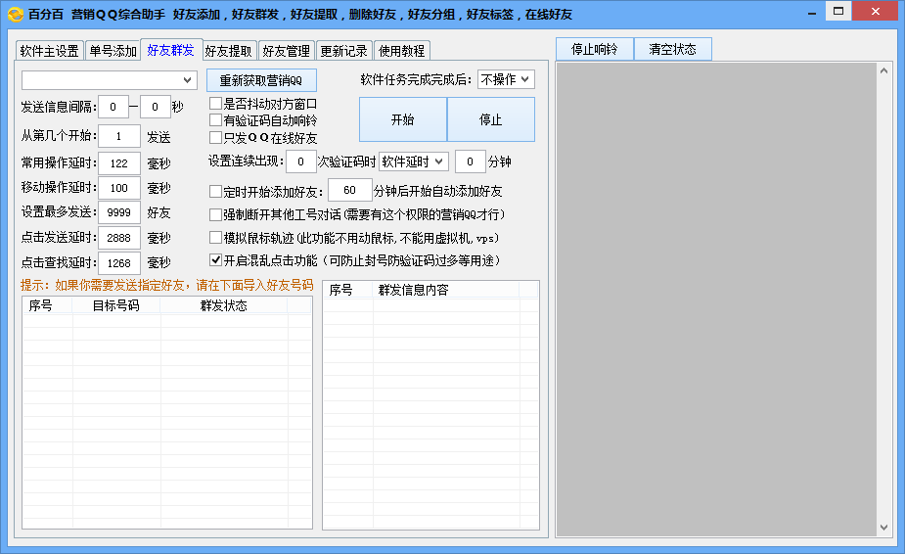
Task: Open the 软件延时 captcha action dropdown
Action: [413, 162]
